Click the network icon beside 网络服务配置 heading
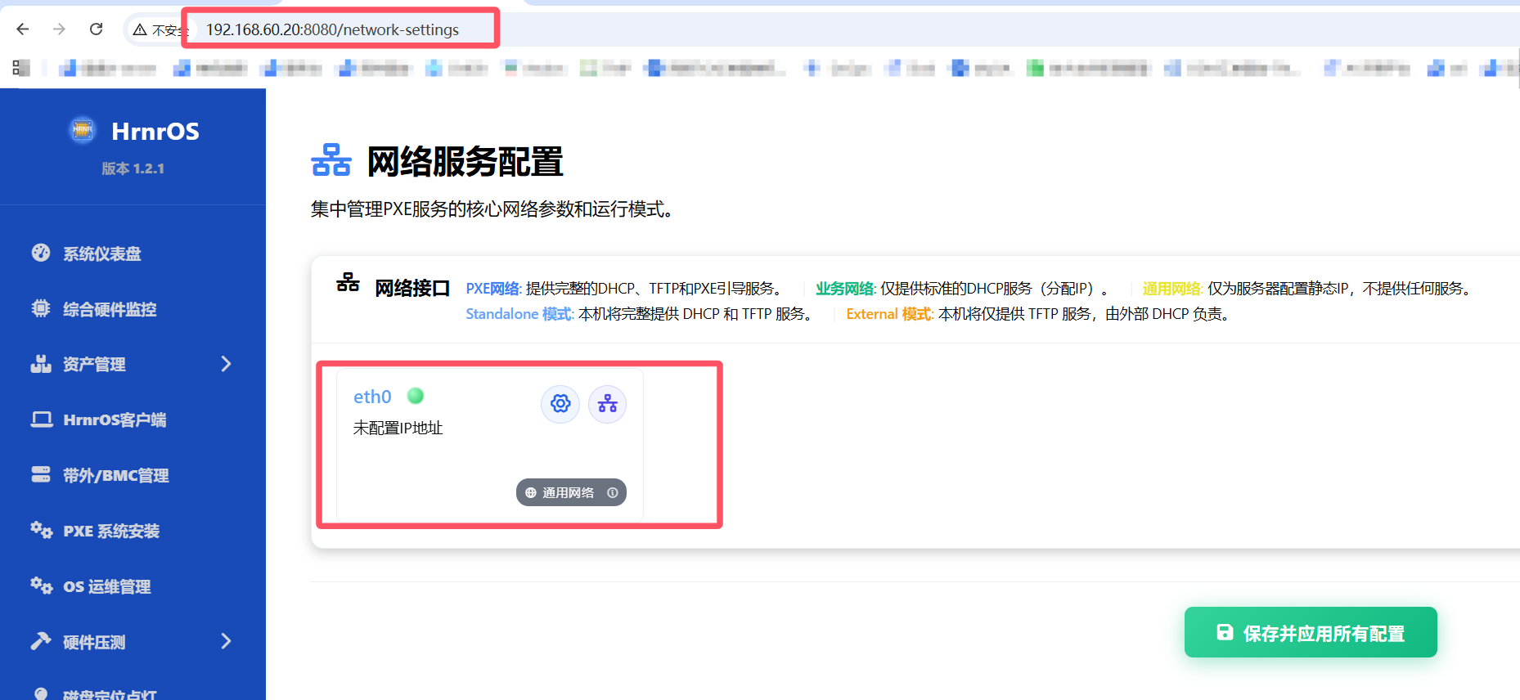This screenshot has width=1520, height=700. coord(331,160)
